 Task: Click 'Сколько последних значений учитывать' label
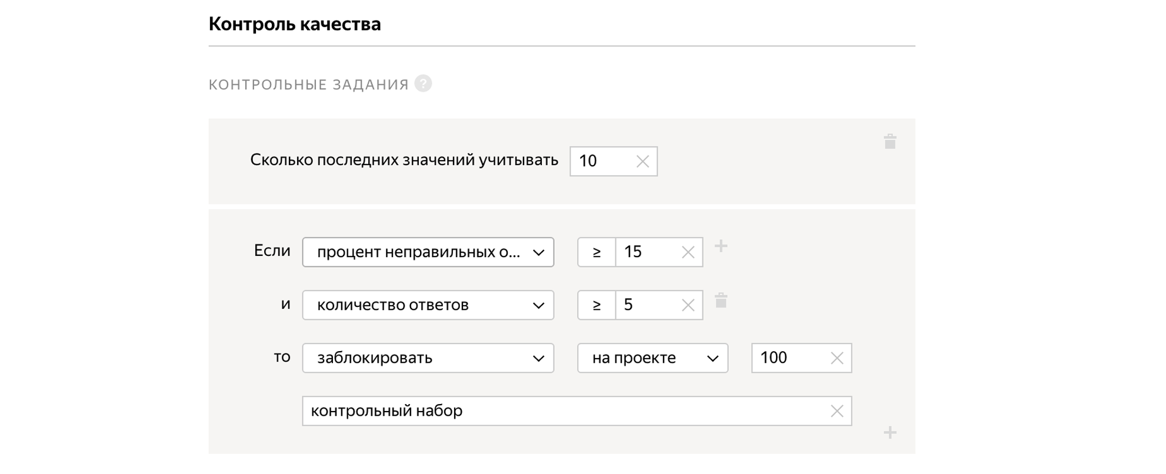404,160
